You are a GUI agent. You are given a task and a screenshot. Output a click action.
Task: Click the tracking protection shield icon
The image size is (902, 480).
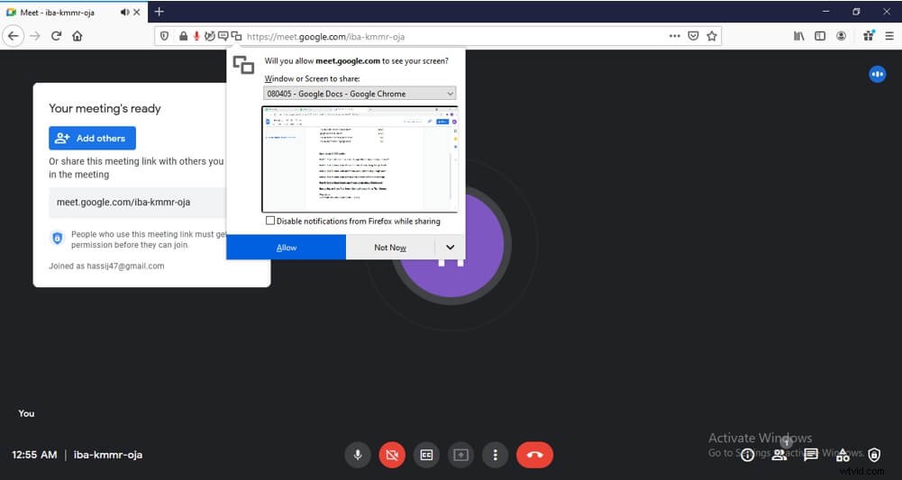165,36
